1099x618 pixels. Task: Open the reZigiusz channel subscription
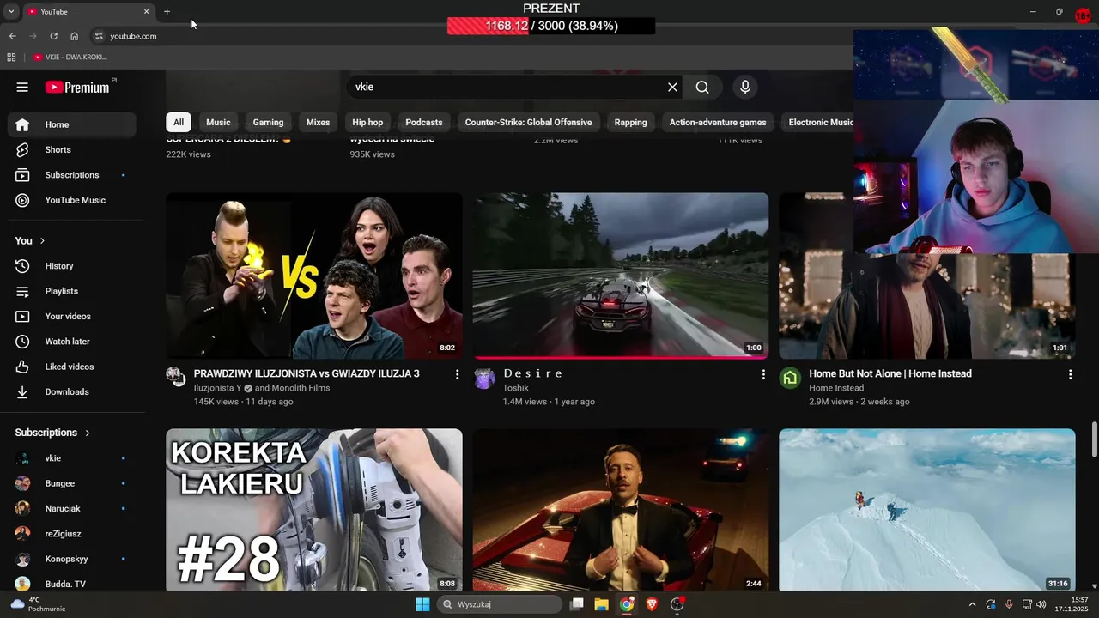pyautogui.click(x=72, y=534)
